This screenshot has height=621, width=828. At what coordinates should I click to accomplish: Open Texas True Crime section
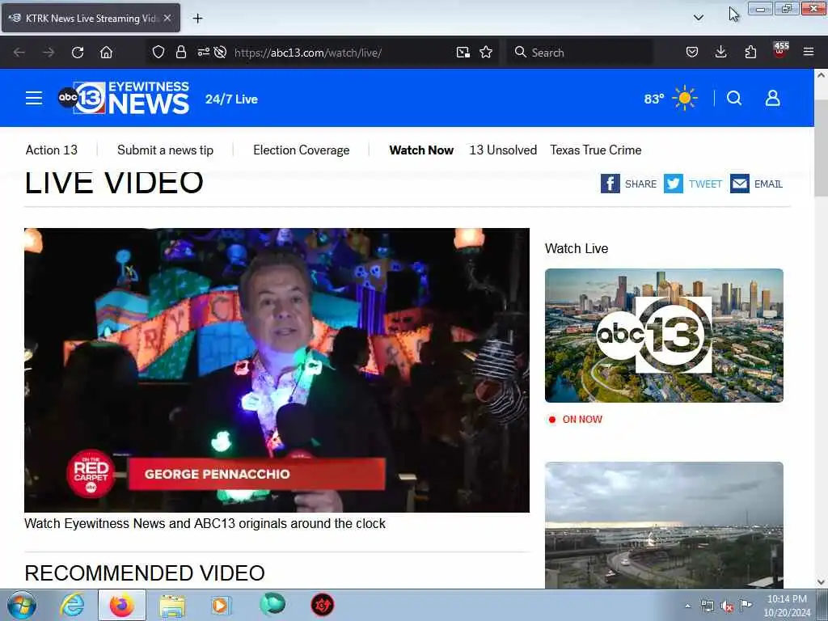pyautogui.click(x=596, y=150)
